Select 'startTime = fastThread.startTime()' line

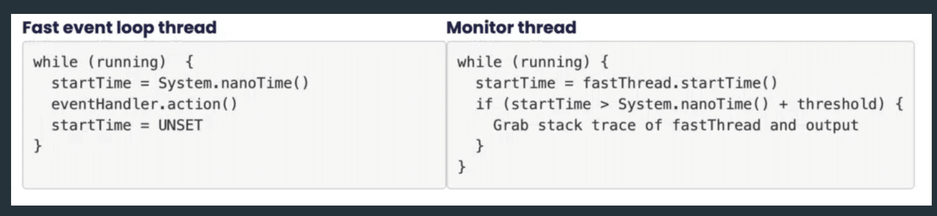[x=626, y=83]
